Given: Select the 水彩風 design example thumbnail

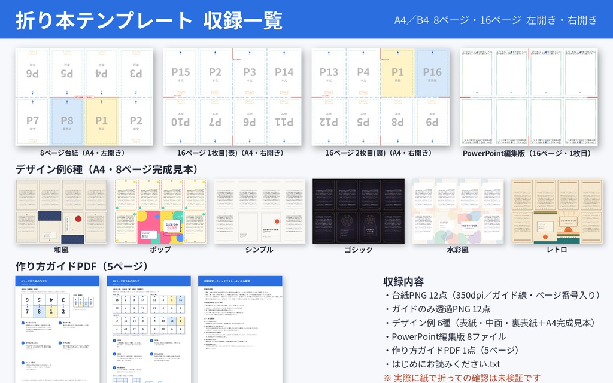Looking at the screenshot, I should (x=457, y=211).
